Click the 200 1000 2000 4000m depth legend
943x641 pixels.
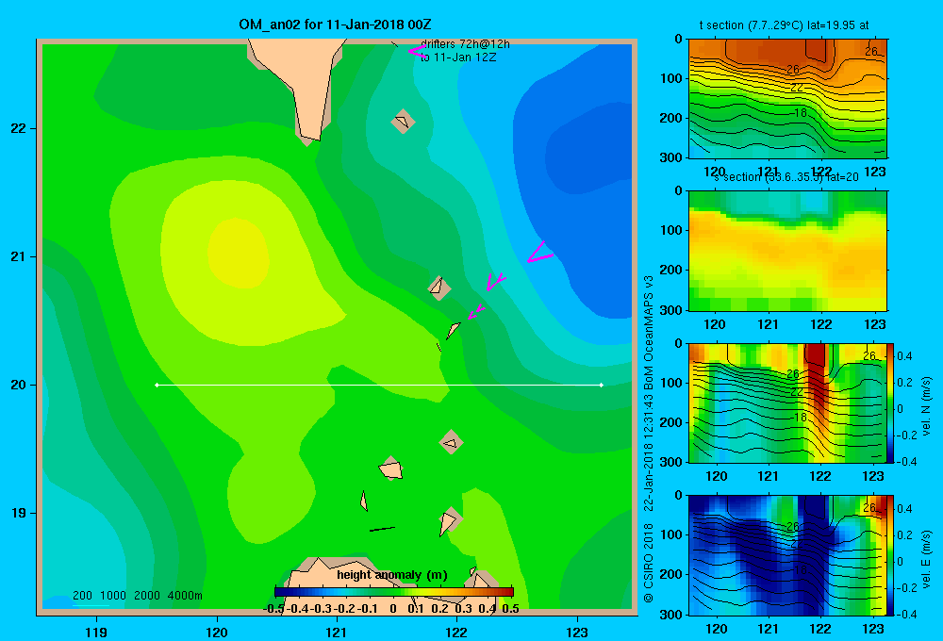[137, 596]
